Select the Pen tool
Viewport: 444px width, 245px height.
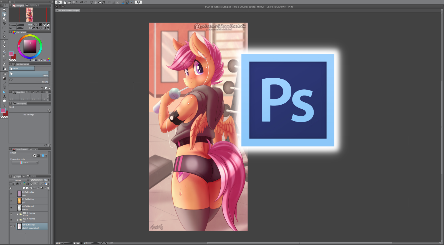4,42
